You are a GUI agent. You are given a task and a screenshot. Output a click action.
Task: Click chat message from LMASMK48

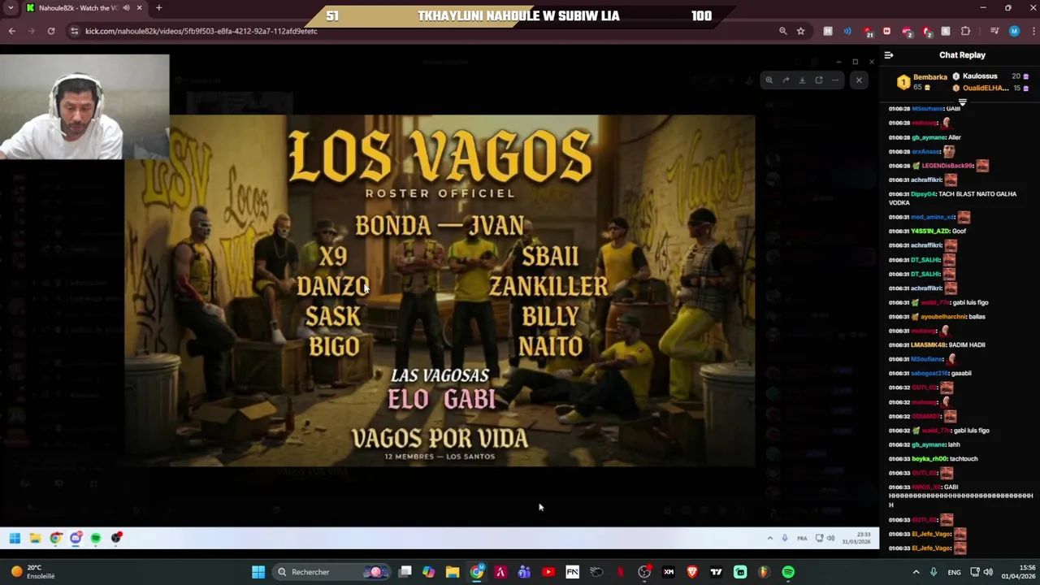(937, 344)
